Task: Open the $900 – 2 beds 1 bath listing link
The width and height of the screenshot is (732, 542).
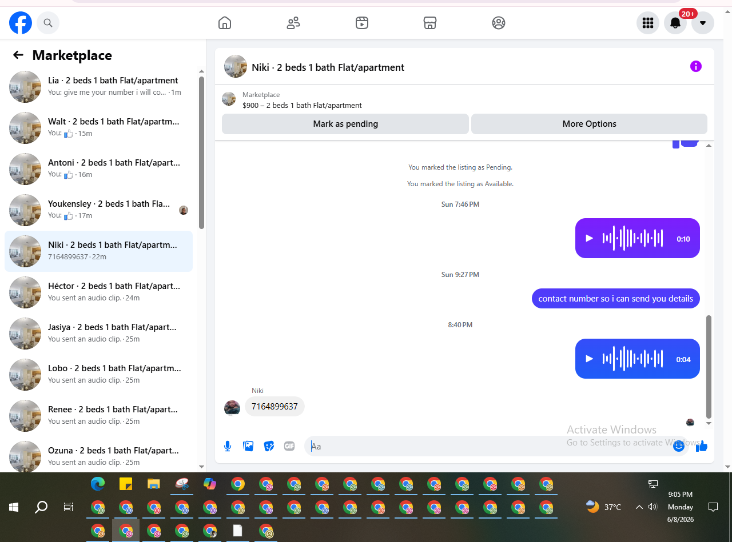Action: 302,106
